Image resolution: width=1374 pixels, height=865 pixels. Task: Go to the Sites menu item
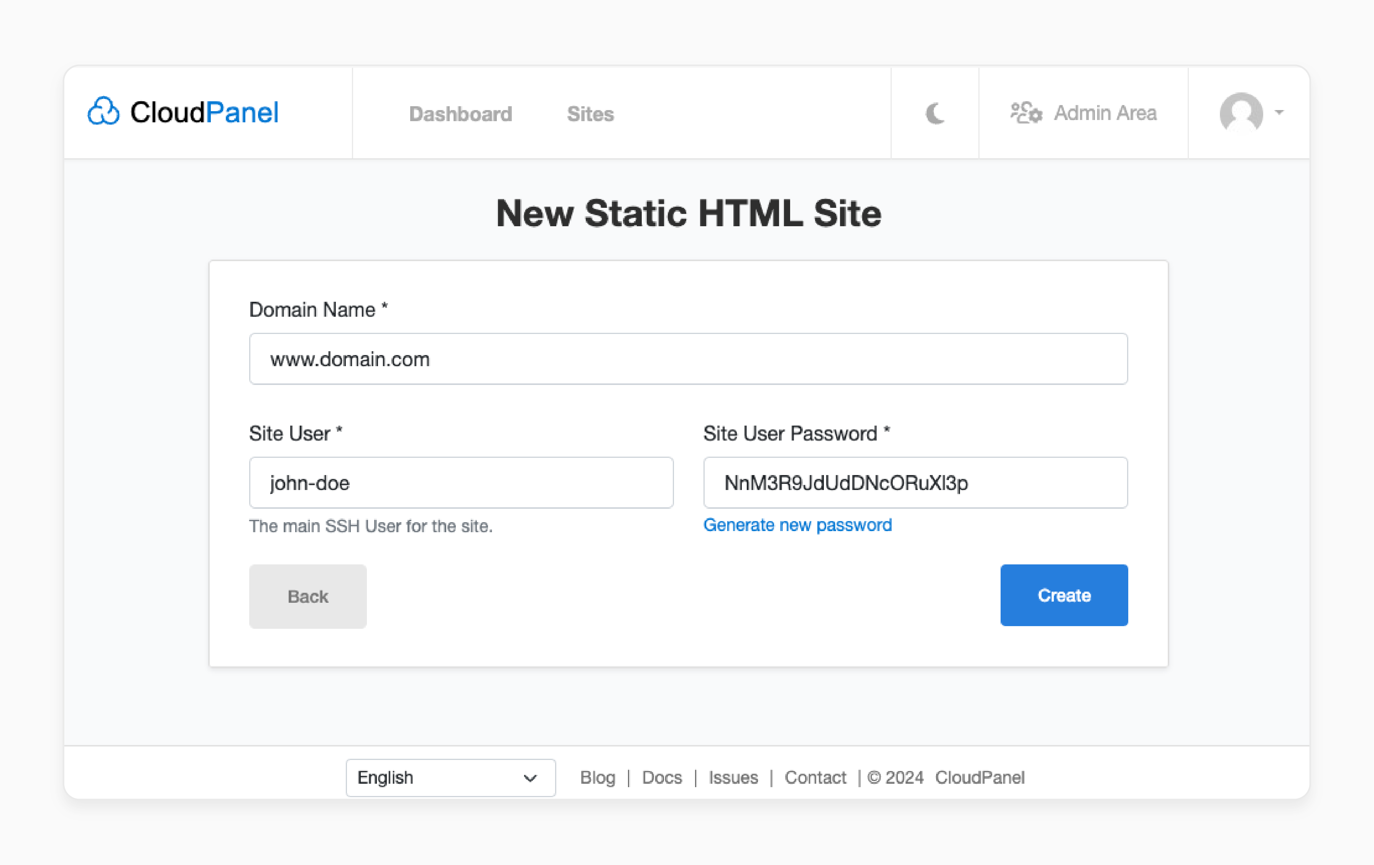(x=590, y=113)
